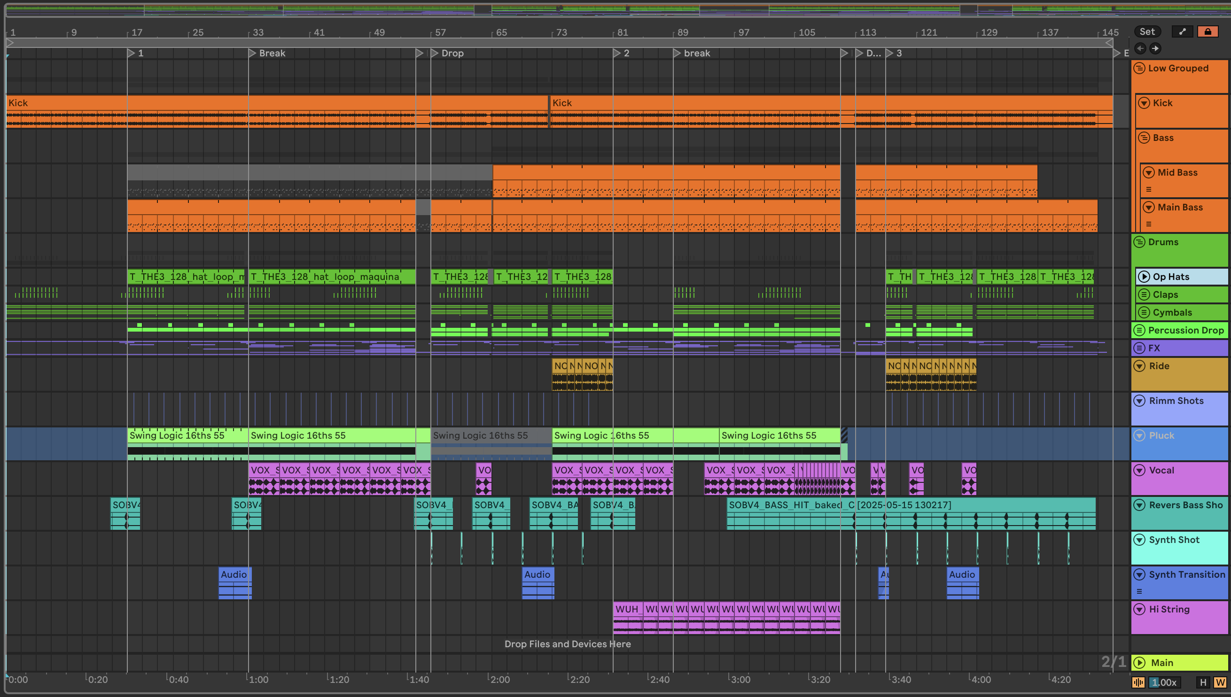Toggle the W track width button
1231x697 pixels.
(1220, 682)
